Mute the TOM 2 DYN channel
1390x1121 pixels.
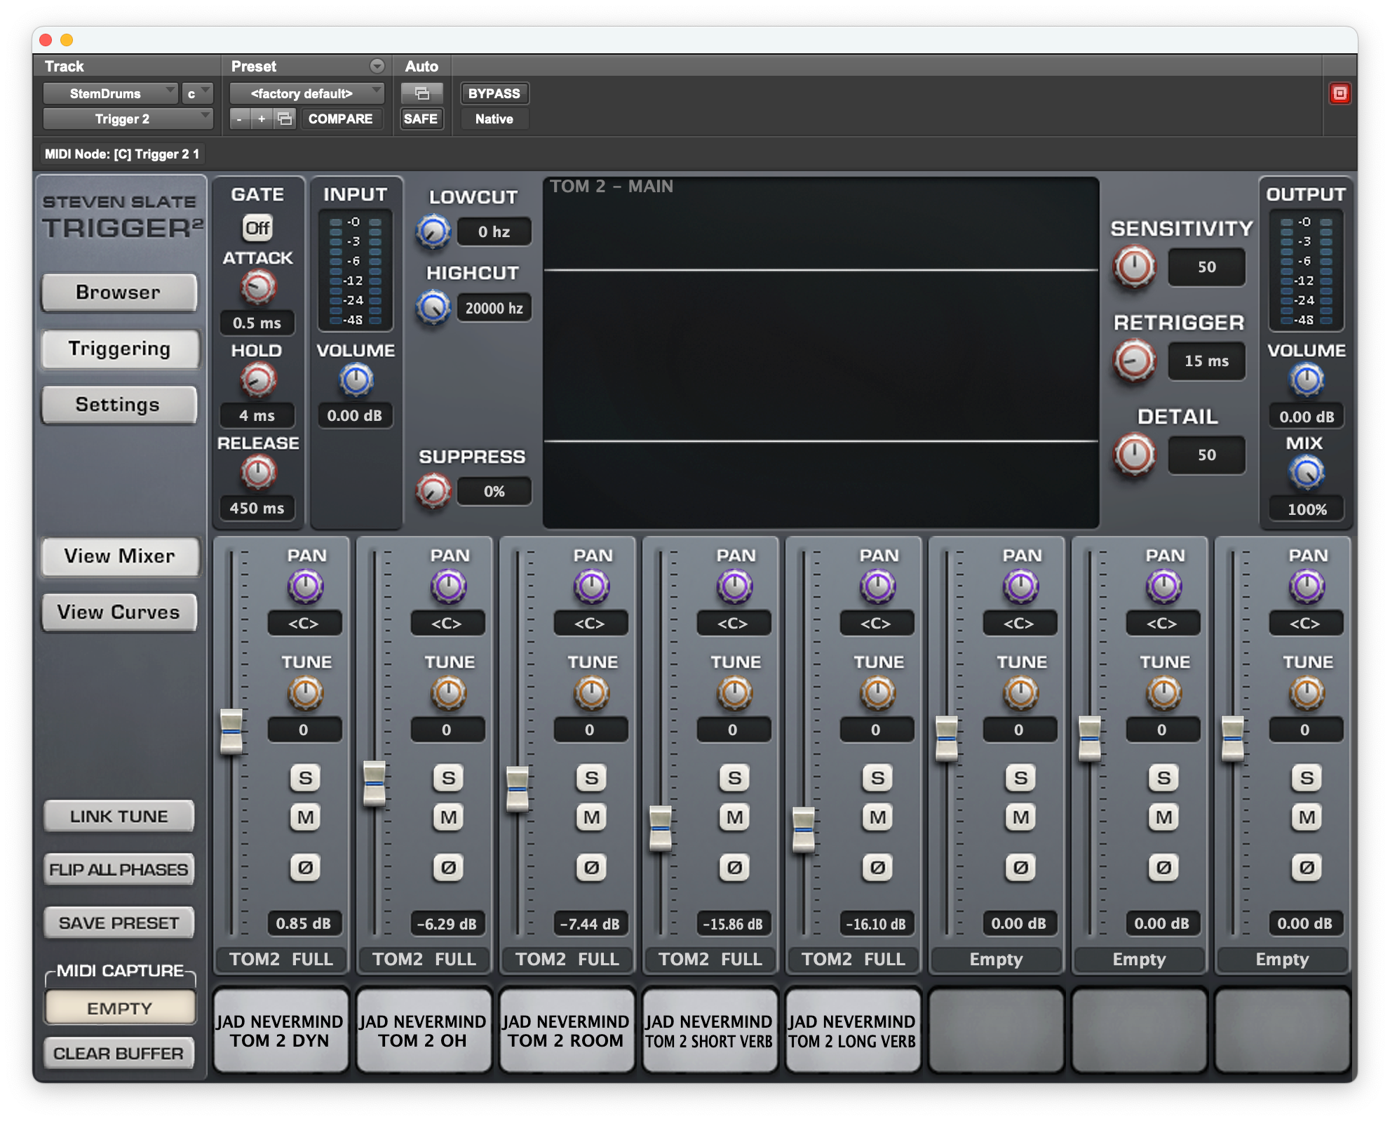click(x=305, y=817)
